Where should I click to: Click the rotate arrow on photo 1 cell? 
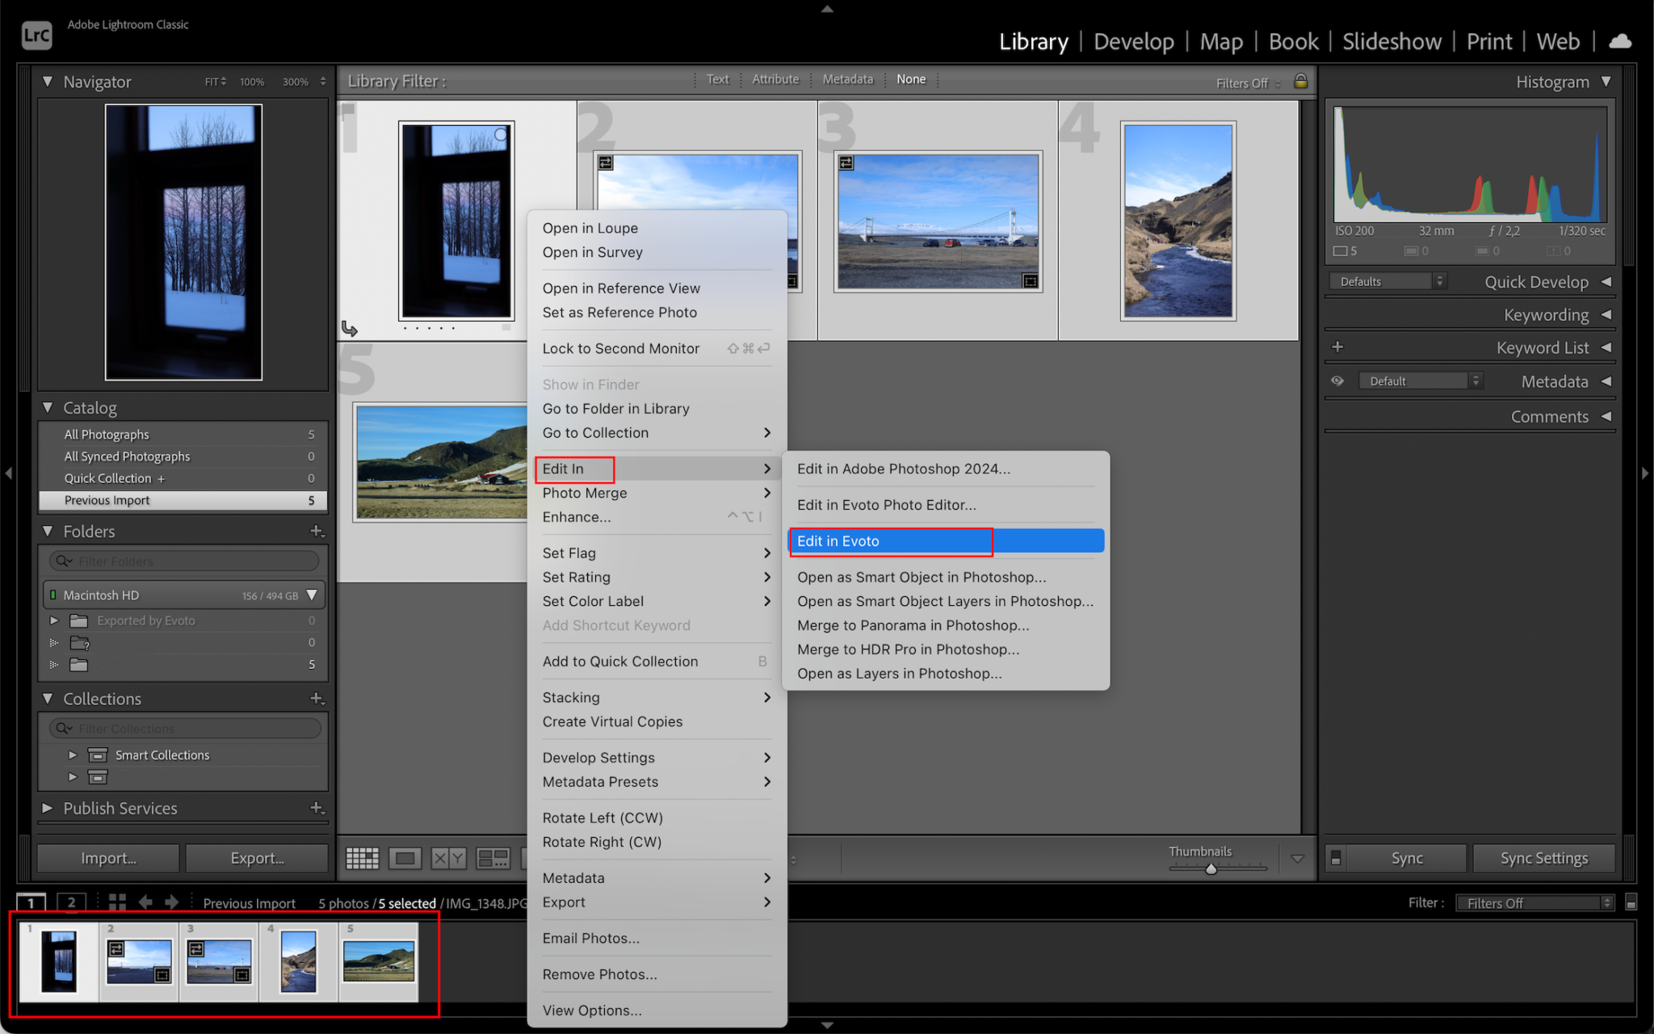350,328
